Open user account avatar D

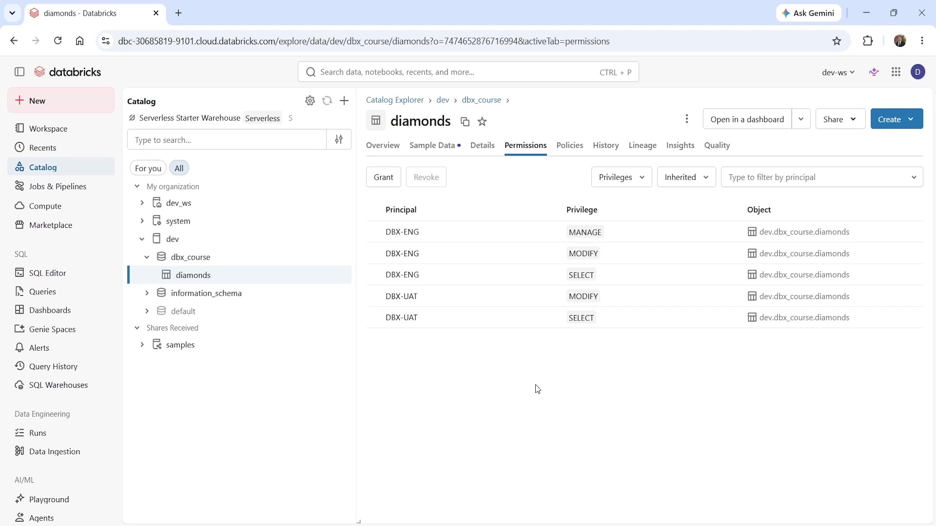[x=918, y=72]
